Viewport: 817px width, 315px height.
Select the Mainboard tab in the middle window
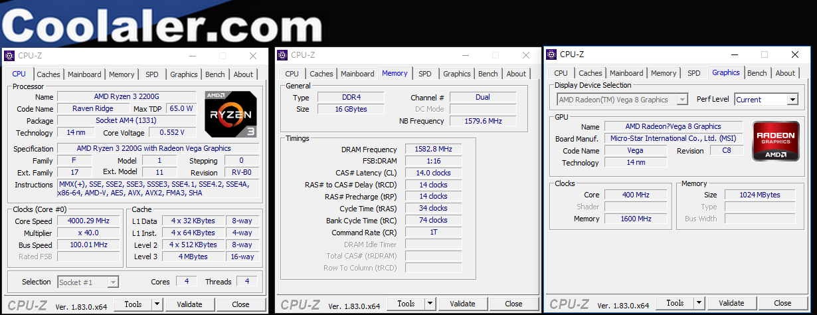point(357,74)
